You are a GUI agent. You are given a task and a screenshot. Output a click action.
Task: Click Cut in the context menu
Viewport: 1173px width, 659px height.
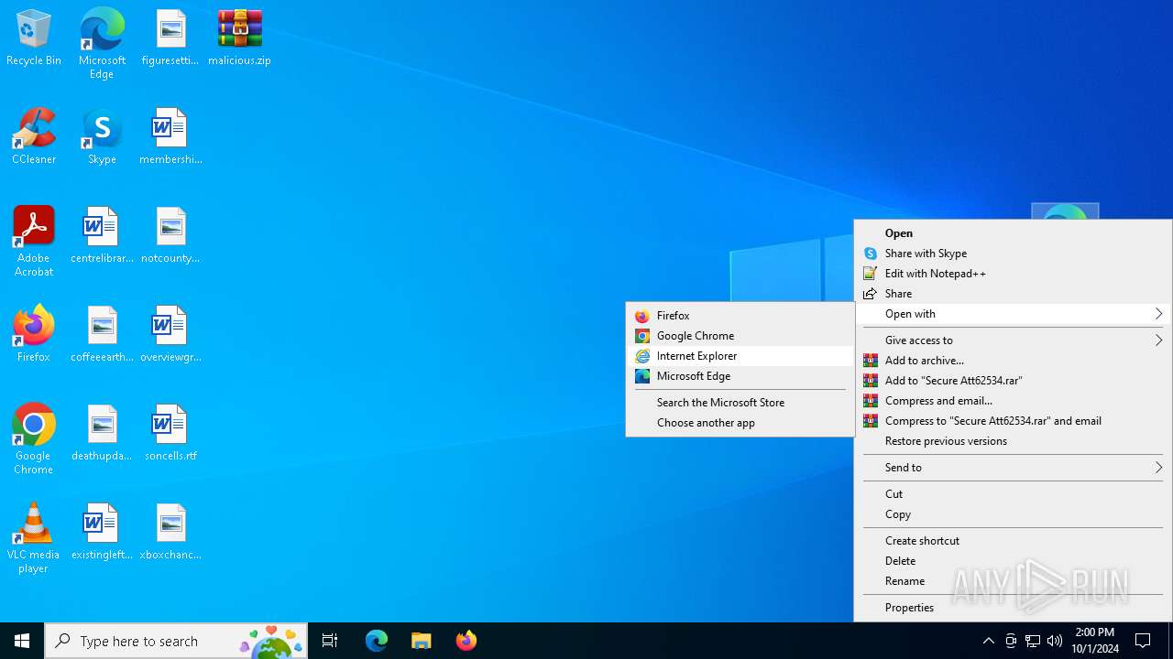(x=1014, y=494)
